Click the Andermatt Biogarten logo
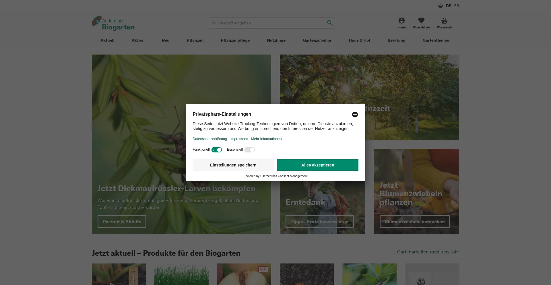551x285 pixels. point(113,23)
